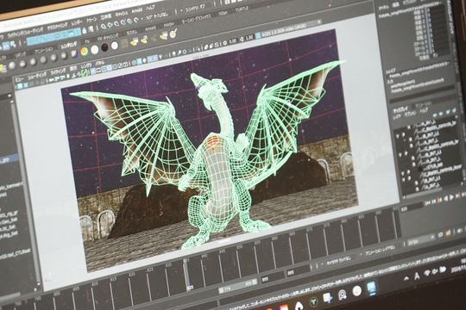Open the キャッシュ menu in the menu bar
Viewport: 466px width, 310px height.
point(121,15)
